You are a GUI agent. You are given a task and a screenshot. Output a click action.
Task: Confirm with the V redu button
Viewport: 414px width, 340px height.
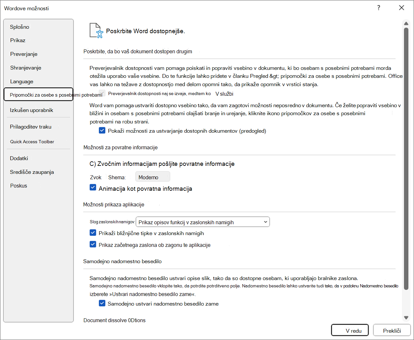[350, 330]
